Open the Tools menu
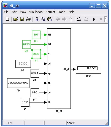 (62, 12)
